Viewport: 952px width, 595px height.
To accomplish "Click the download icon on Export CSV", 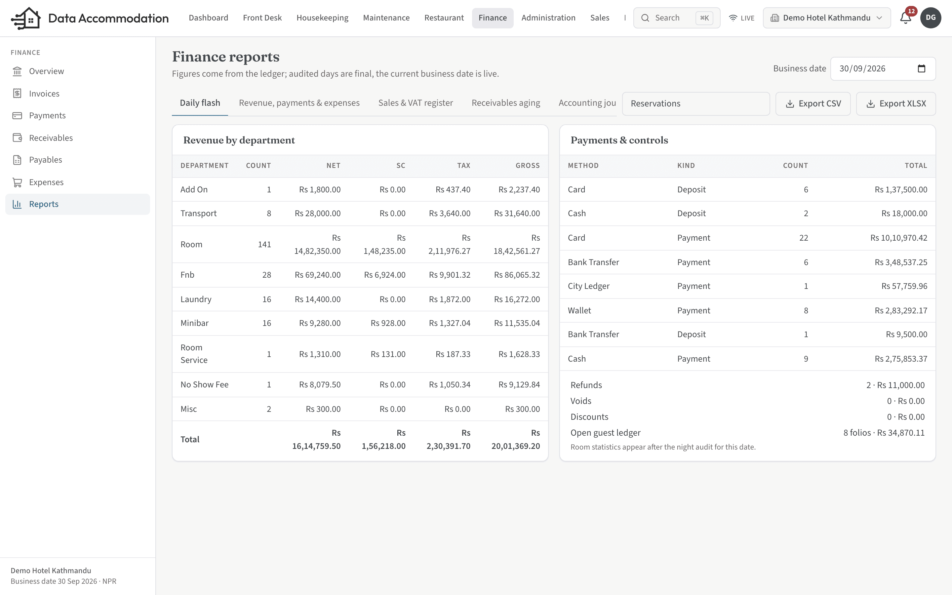I will tap(789, 103).
